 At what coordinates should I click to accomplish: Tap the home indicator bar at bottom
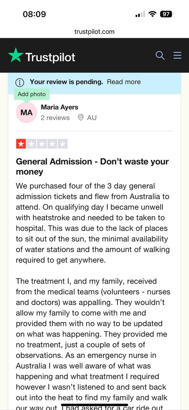click(94, 405)
